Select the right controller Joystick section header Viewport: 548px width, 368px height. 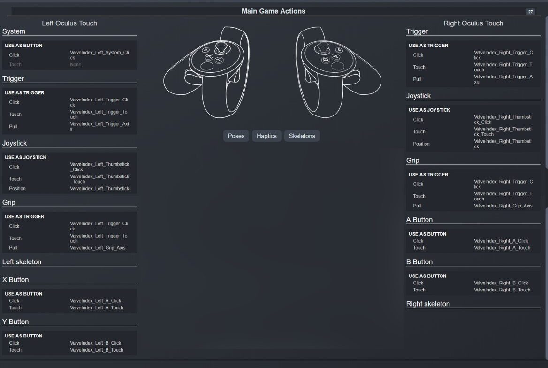pos(419,95)
